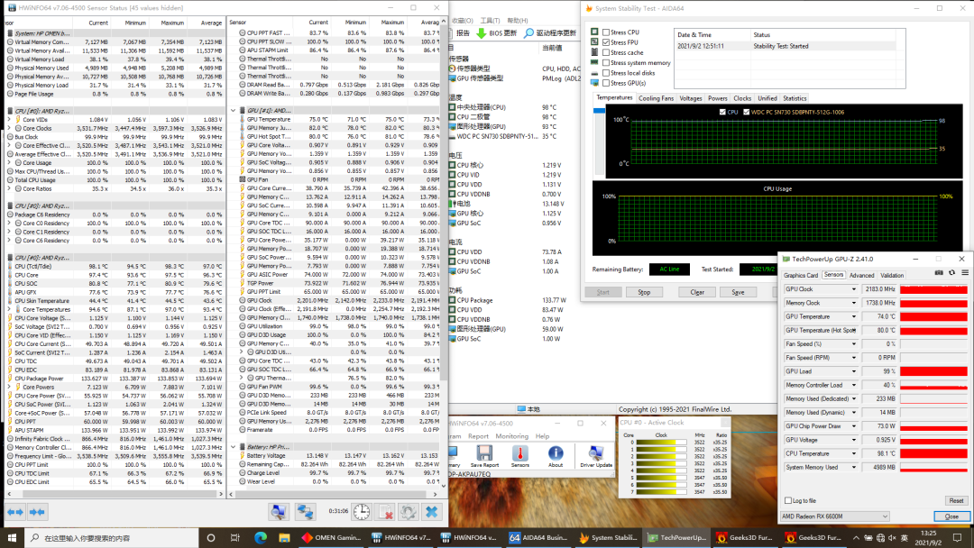The width and height of the screenshot is (974, 548).
Task: Click the sensor reset clock icon
Action: coord(362,511)
